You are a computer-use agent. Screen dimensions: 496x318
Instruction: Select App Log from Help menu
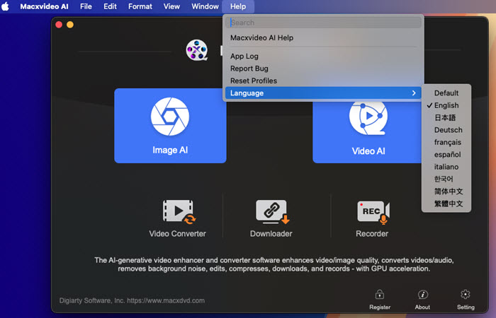[x=323, y=56]
